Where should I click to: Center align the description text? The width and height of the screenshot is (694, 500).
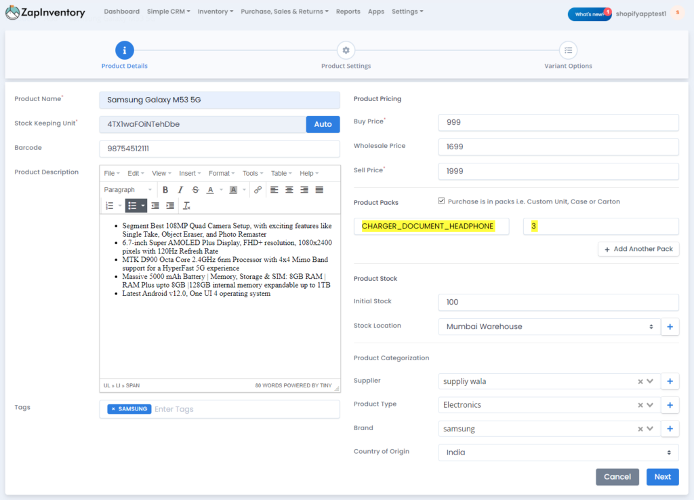tap(289, 189)
